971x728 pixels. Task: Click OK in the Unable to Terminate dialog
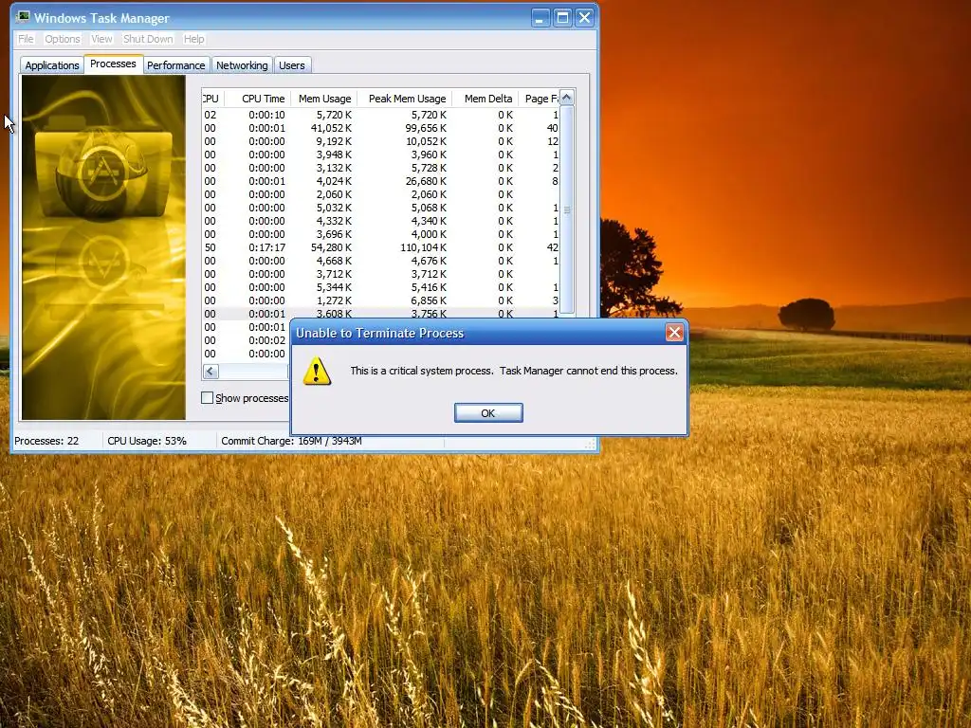coord(488,413)
